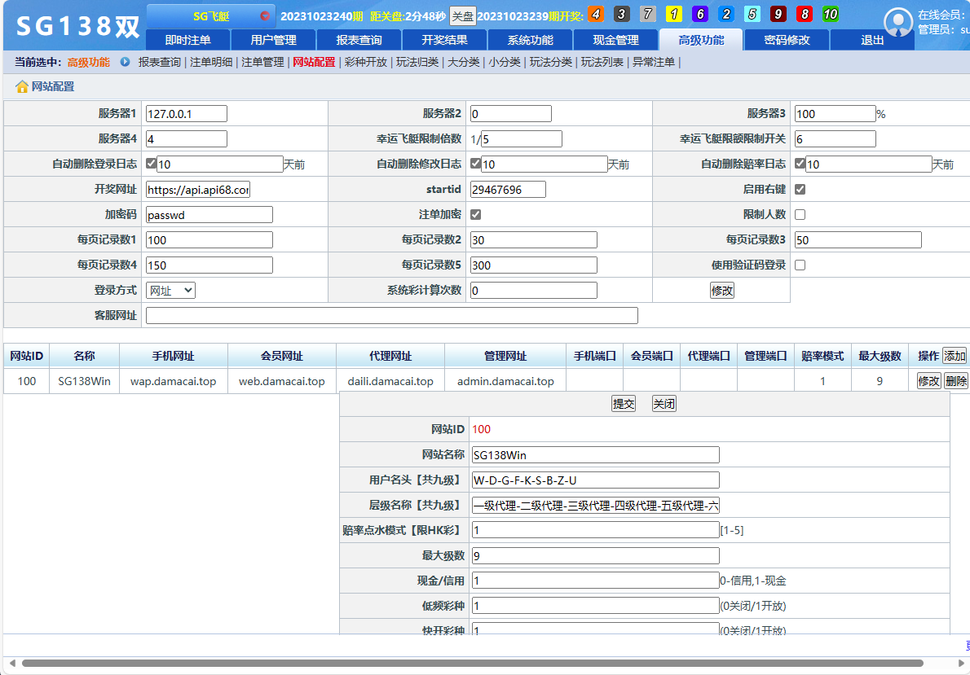Click the blue arrow icon after 高级功能
Viewport: 970px width, 675px height.
tap(125, 62)
